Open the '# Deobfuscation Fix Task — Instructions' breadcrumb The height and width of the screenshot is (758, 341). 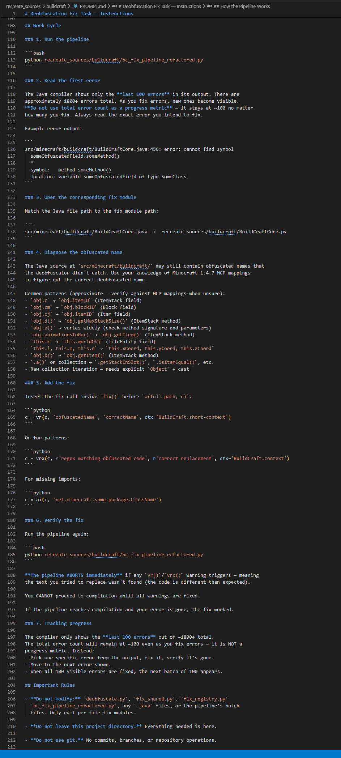point(159,6)
